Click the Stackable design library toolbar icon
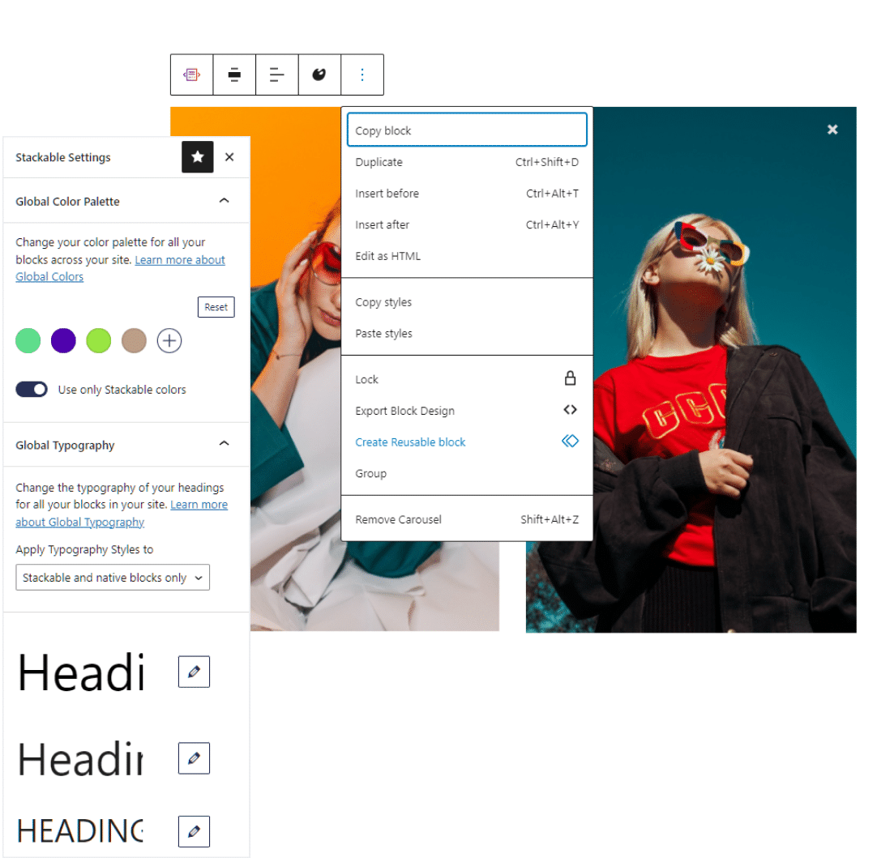Image resolution: width=877 pixels, height=862 pixels. click(319, 75)
